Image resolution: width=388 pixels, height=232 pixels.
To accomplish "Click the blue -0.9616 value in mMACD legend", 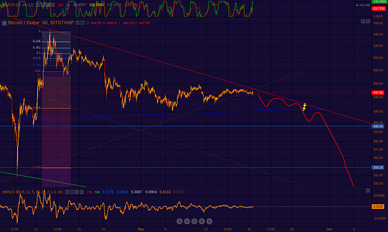I will (122, 192).
